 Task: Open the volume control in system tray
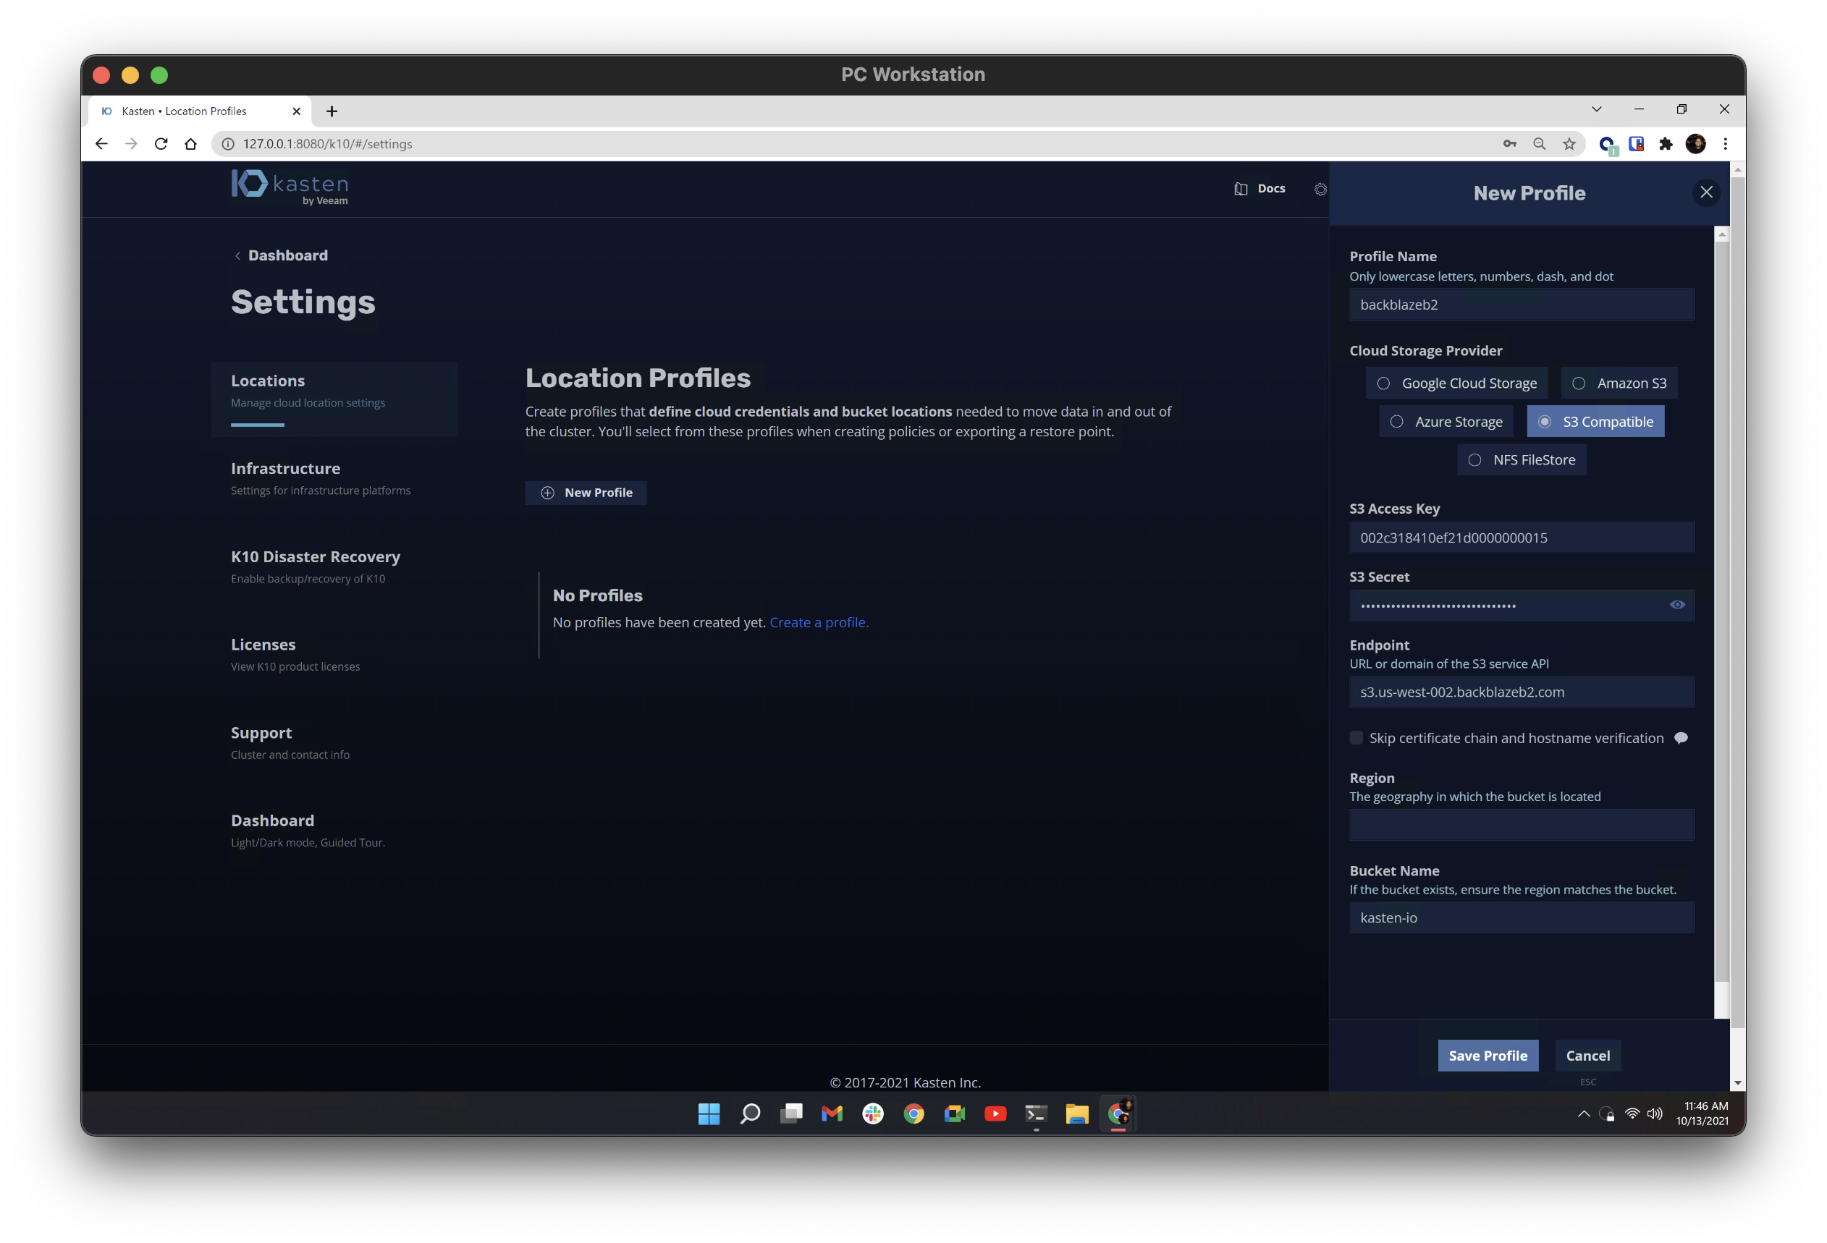tap(1655, 1114)
